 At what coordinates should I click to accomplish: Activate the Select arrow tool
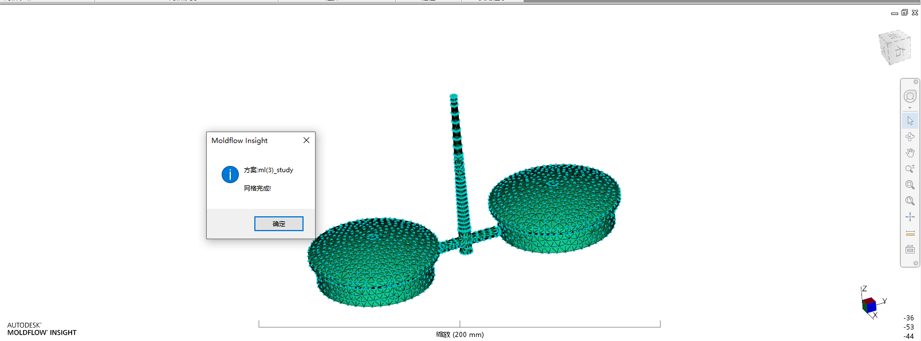(x=910, y=121)
